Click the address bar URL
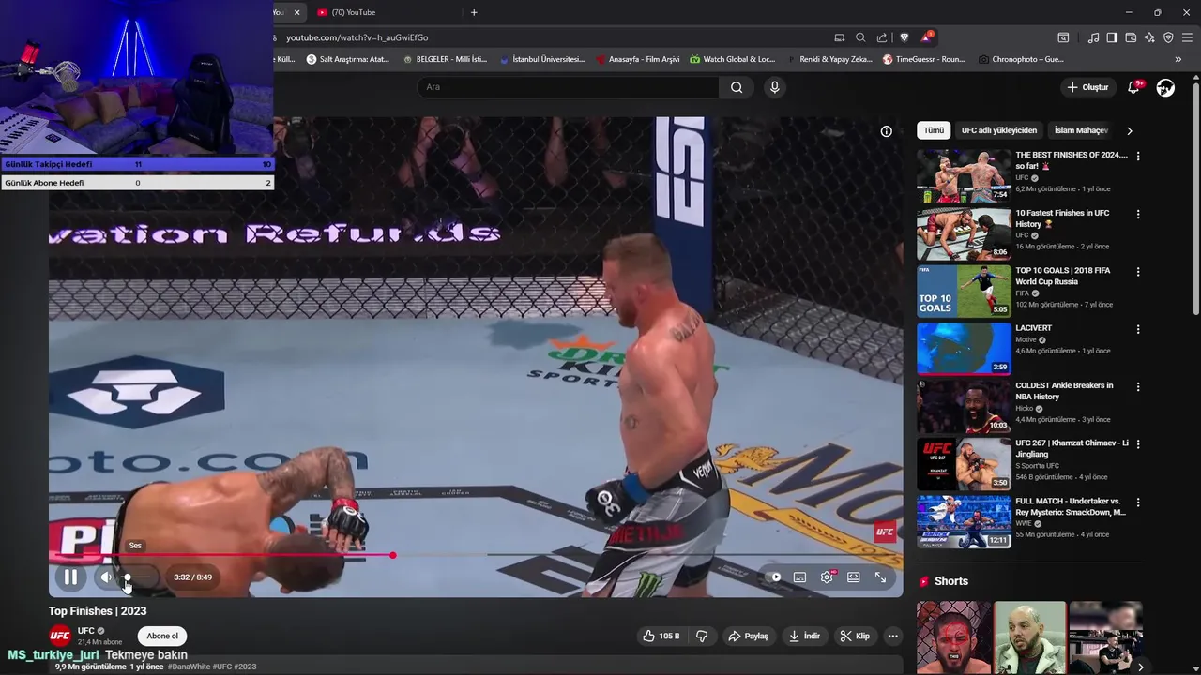The image size is (1201, 675). pos(357,37)
